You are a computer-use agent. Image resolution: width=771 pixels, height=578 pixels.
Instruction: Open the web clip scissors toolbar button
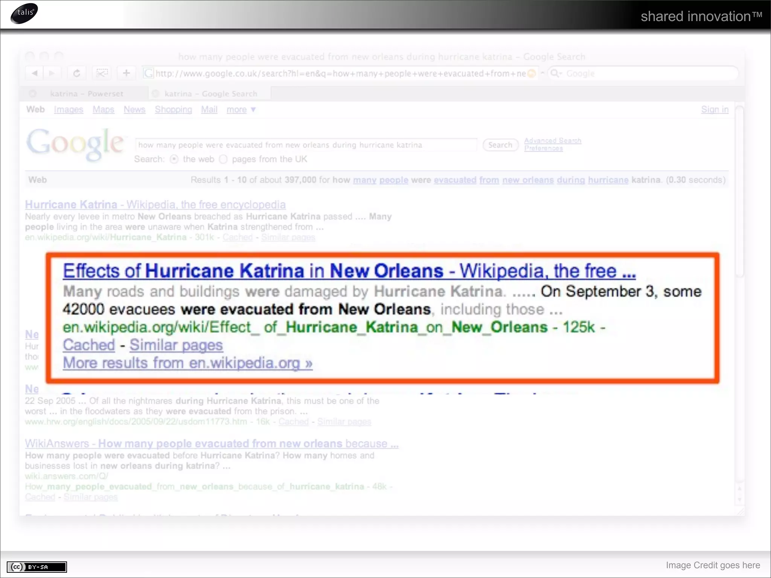[x=102, y=73]
